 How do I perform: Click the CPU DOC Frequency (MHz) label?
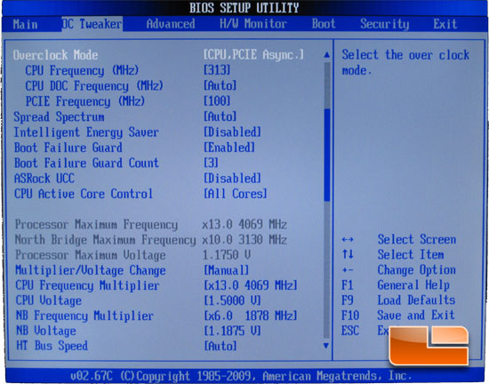point(94,86)
